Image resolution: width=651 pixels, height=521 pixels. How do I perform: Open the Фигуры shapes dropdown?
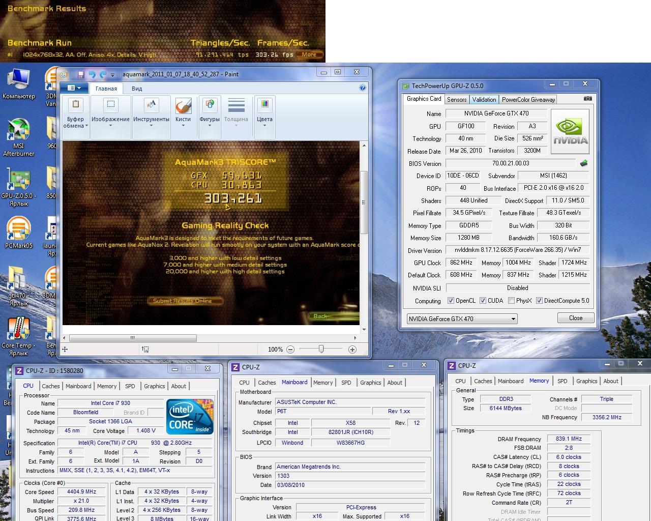[210, 117]
